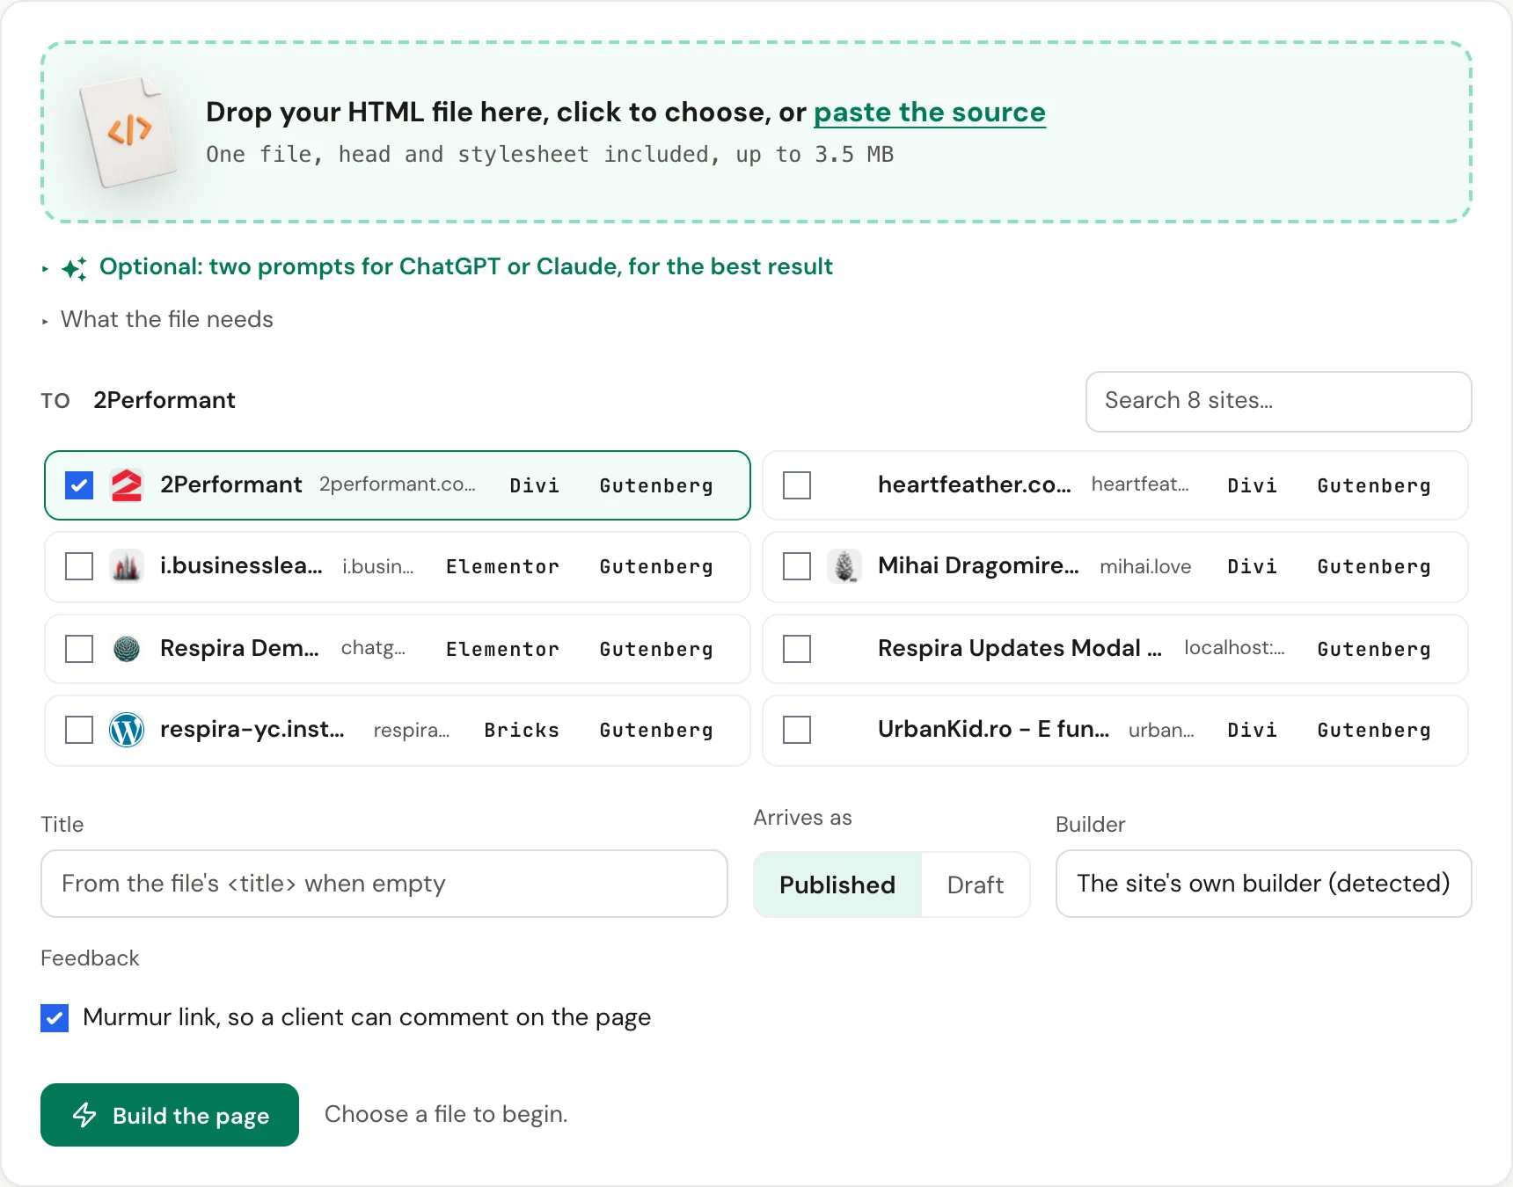1513x1187 pixels.
Task: Check the i.businesslea site checkbox
Action: (x=79, y=566)
